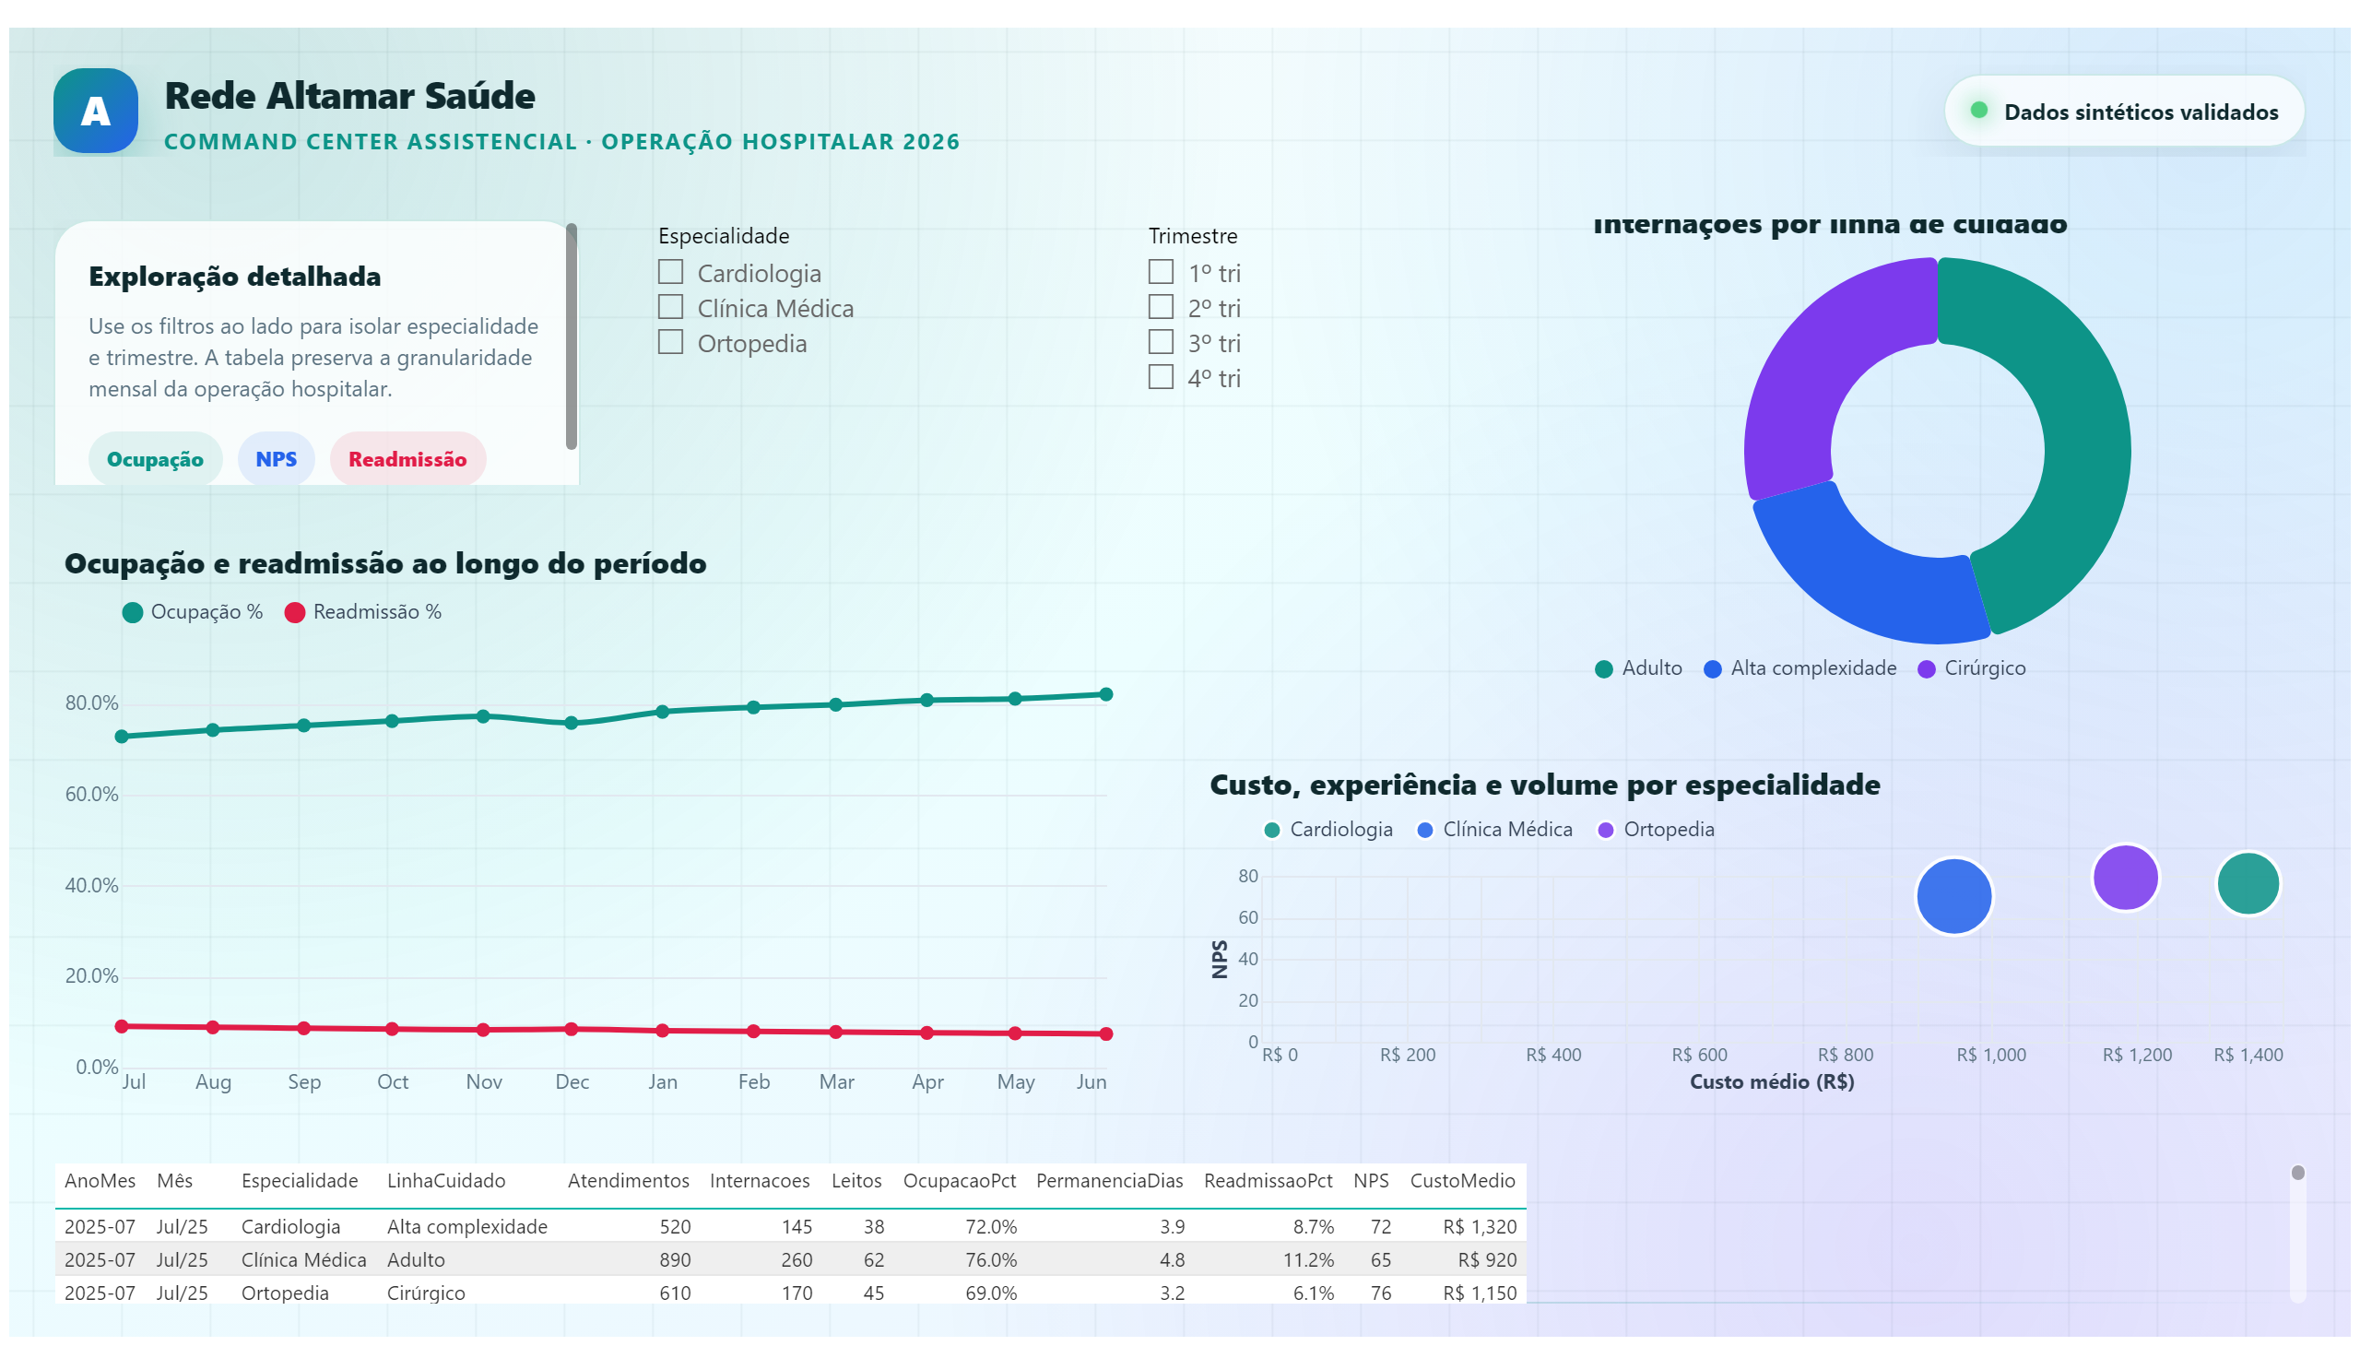The height and width of the screenshot is (1346, 2360).
Task: Click the data table vertical scrollbar
Action: click(2298, 1234)
